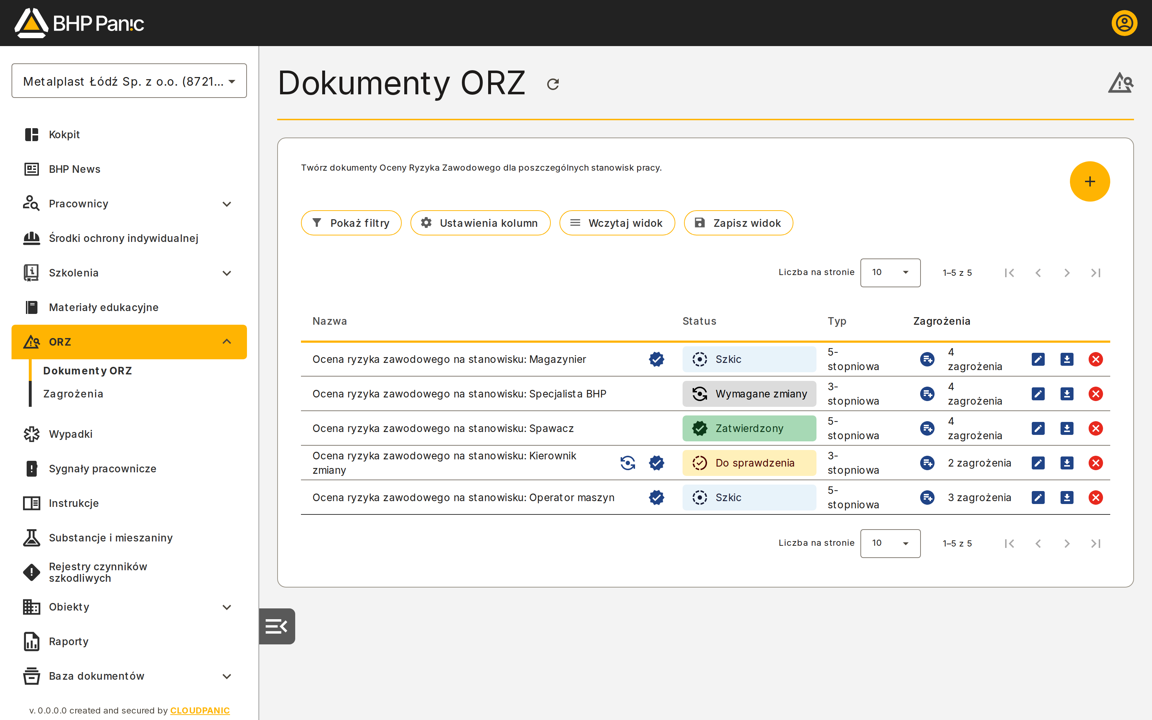1152x720 pixels.
Task: Open the bottom Liczba na stronie dropdown
Action: [890, 543]
